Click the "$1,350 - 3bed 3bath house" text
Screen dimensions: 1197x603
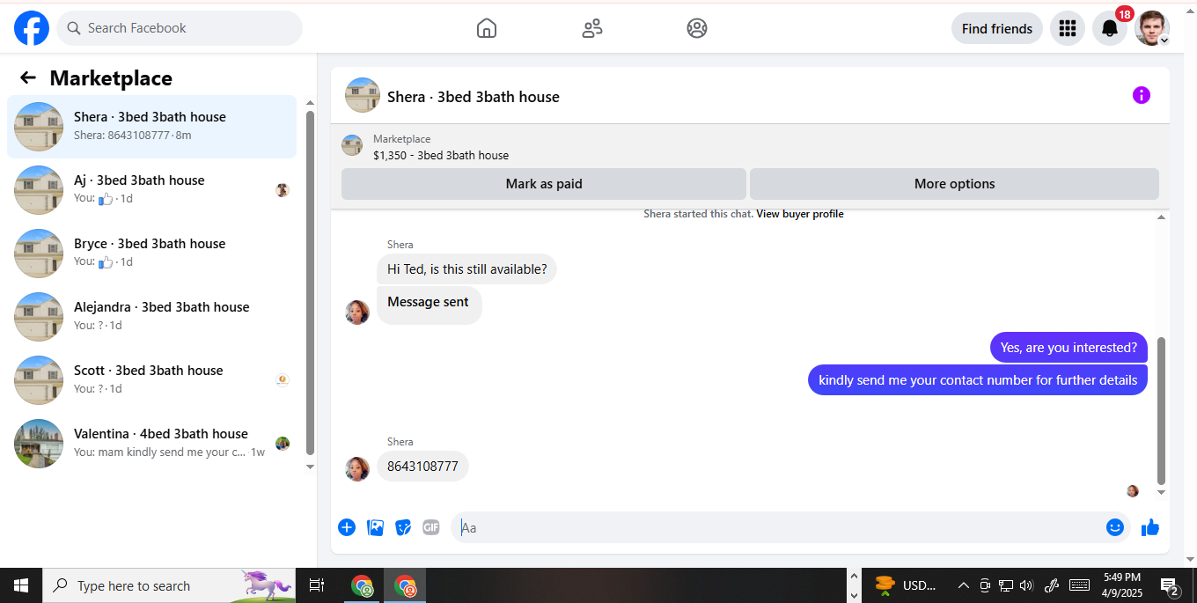click(441, 155)
